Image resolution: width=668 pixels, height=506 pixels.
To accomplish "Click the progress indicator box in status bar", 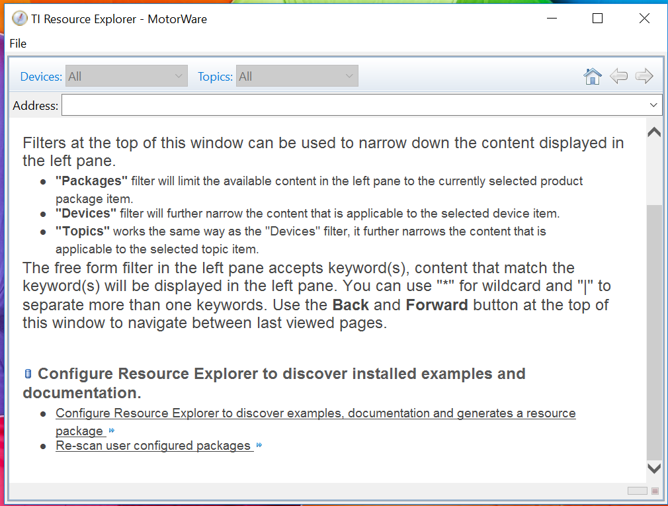I will [637, 491].
